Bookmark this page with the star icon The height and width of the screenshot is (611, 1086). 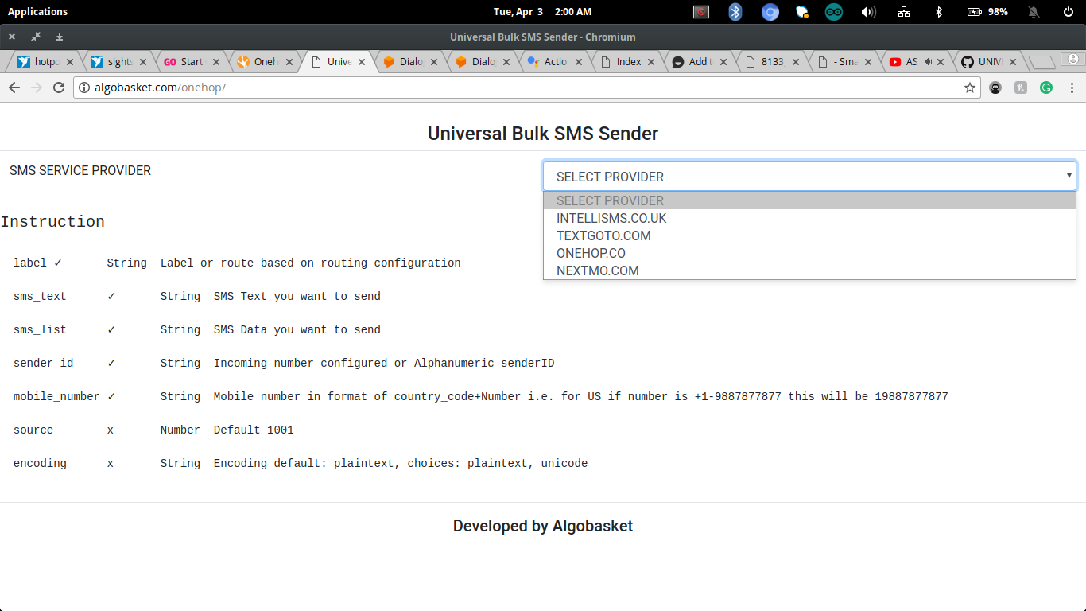point(970,88)
